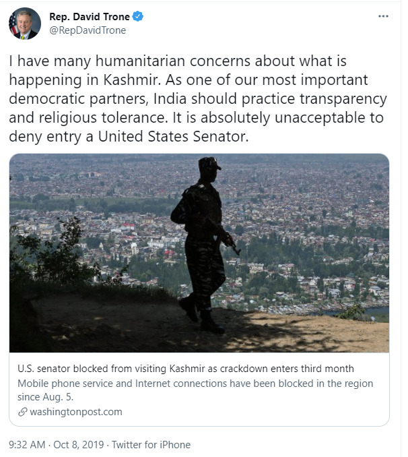Click the blue verified badge
The image size is (408, 457).
click(x=138, y=16)
